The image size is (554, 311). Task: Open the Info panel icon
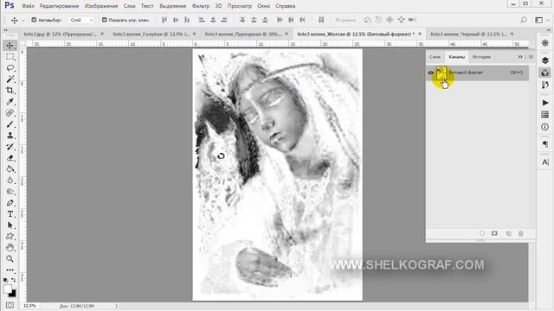pyautogui.click(x=544, y=127)
